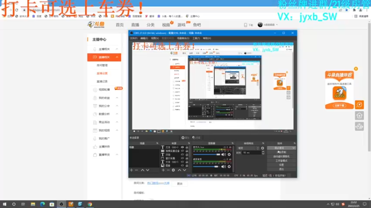Click the transition duration 50 ms field

(252, 153)
